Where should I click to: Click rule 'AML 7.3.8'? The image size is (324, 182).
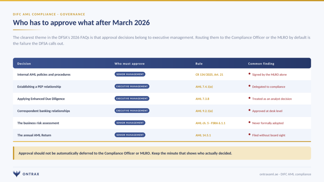[x=202, y=99]
